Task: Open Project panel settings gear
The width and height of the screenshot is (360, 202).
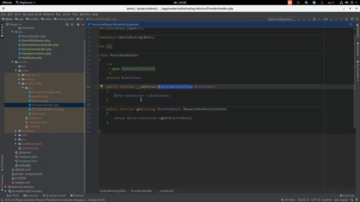Action: click(x=78, y=24)
